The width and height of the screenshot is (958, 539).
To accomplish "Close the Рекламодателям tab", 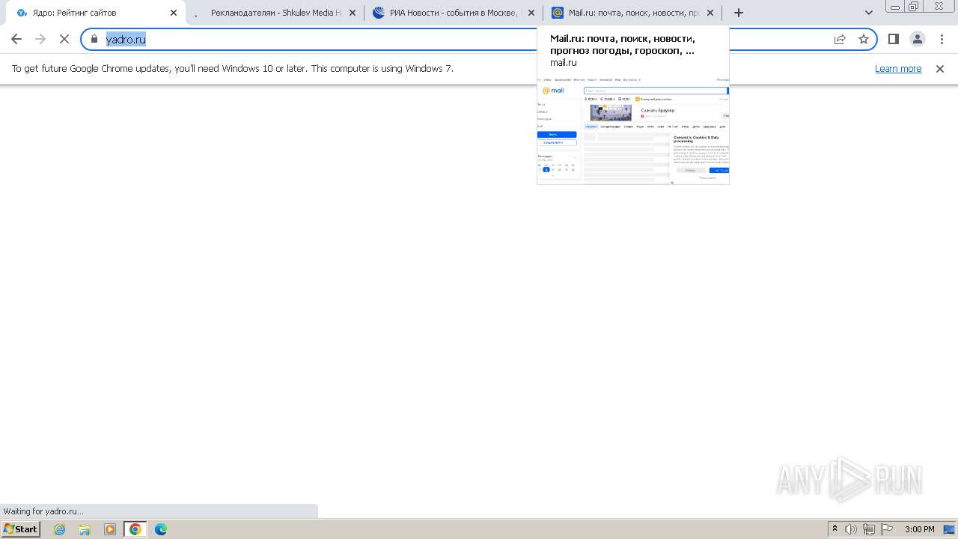I will pos(353,13).
